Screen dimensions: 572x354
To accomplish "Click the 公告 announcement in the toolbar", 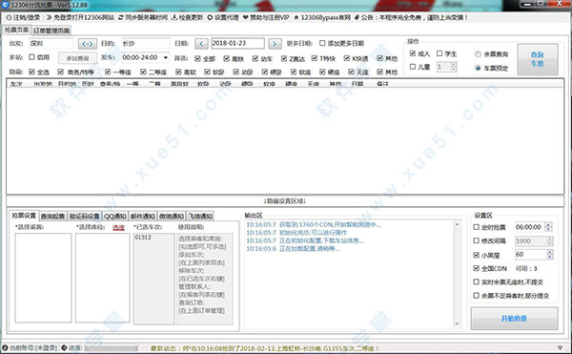I will tap(411, 17).
